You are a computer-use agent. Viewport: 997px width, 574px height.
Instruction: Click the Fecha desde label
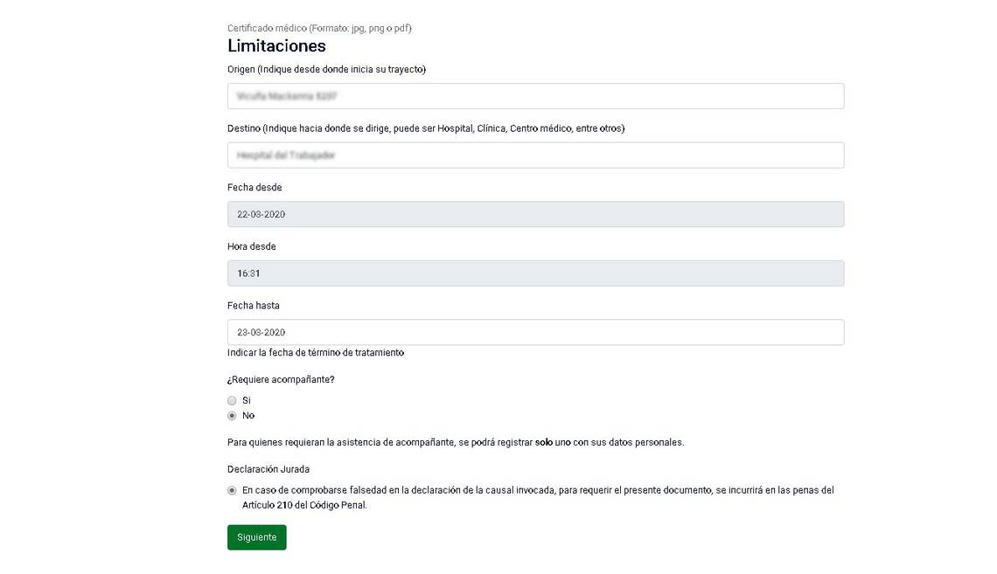(254, 187)
